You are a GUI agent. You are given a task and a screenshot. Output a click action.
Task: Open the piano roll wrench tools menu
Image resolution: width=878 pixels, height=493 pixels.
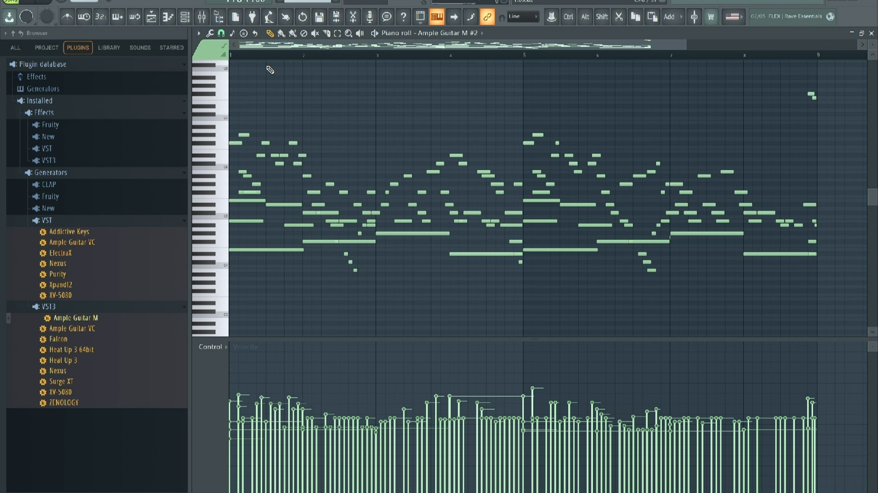tap(210, 33)
